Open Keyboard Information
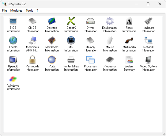This screenshot has height=136, width=166. coord(149,22)
